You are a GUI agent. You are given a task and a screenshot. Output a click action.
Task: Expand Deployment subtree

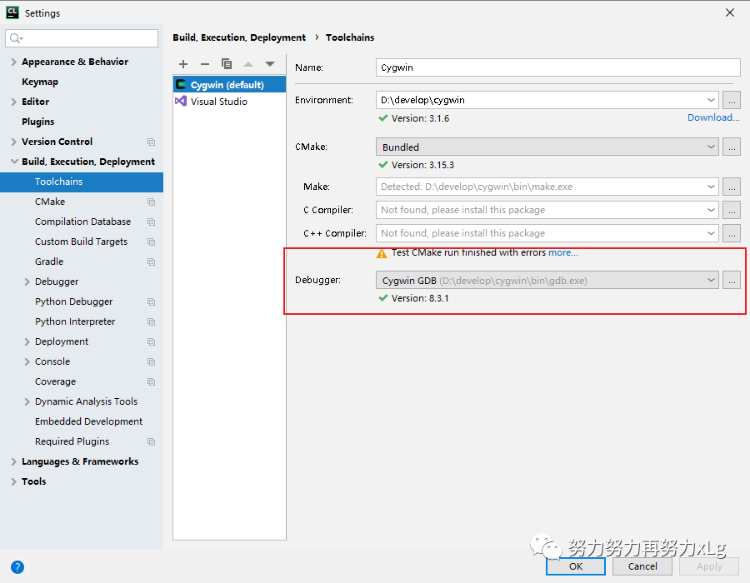27,341
